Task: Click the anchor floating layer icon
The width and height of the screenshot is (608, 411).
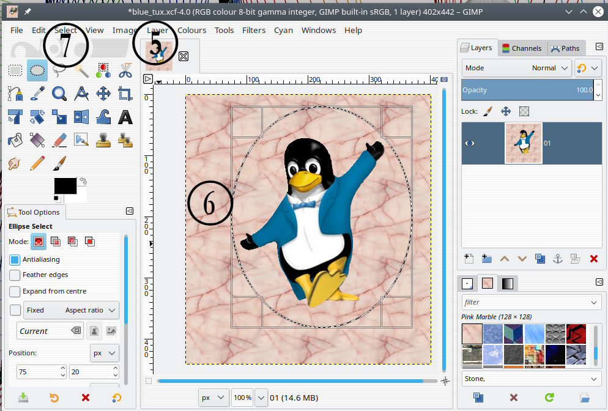Action: 558,259
